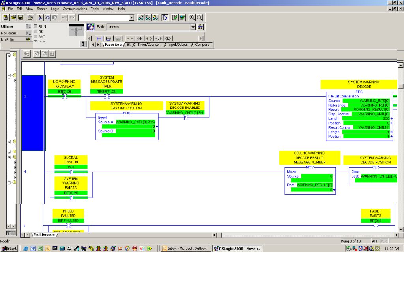
Task: Click the Zoom Out magnifier icon
Action: coord(199,17)
